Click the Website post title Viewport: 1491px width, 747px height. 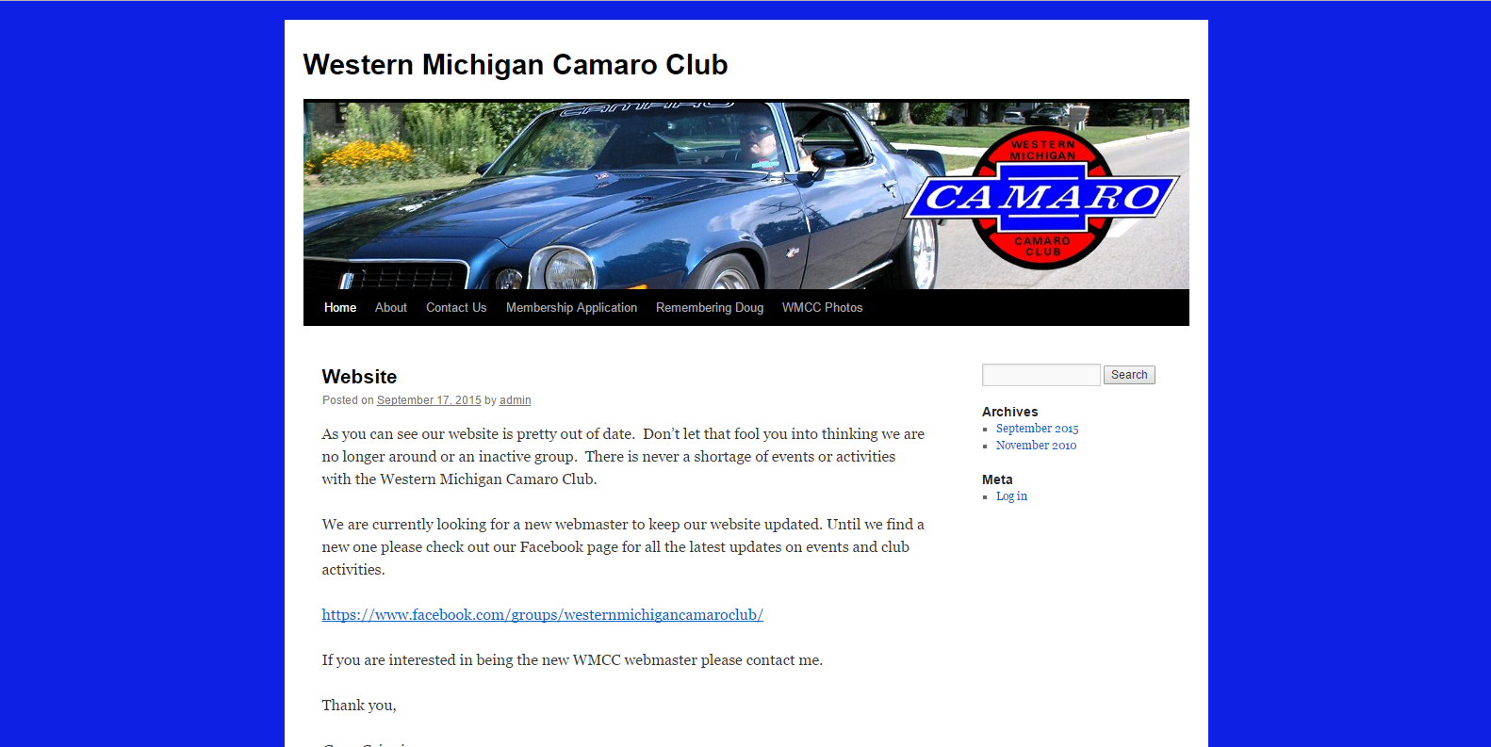(x=359, y=377)
